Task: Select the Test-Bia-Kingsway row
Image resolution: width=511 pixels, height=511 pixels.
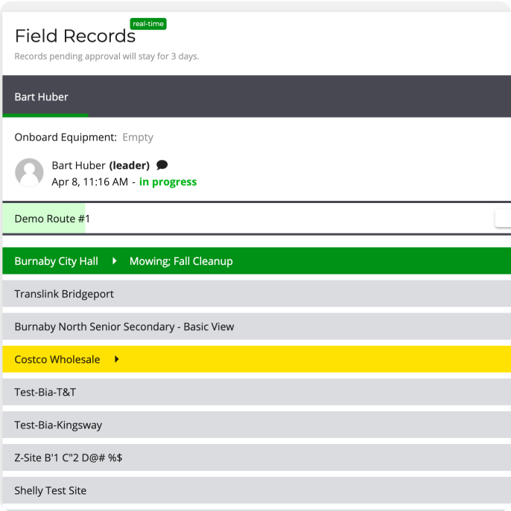Action: pyautogui.click(x=256, y=425)
